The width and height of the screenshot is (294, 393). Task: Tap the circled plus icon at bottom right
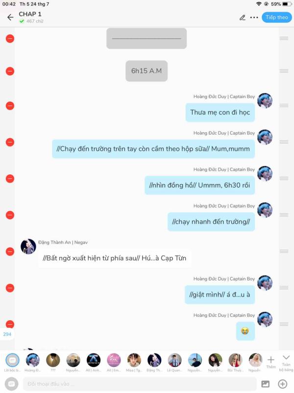coord(283,384)
